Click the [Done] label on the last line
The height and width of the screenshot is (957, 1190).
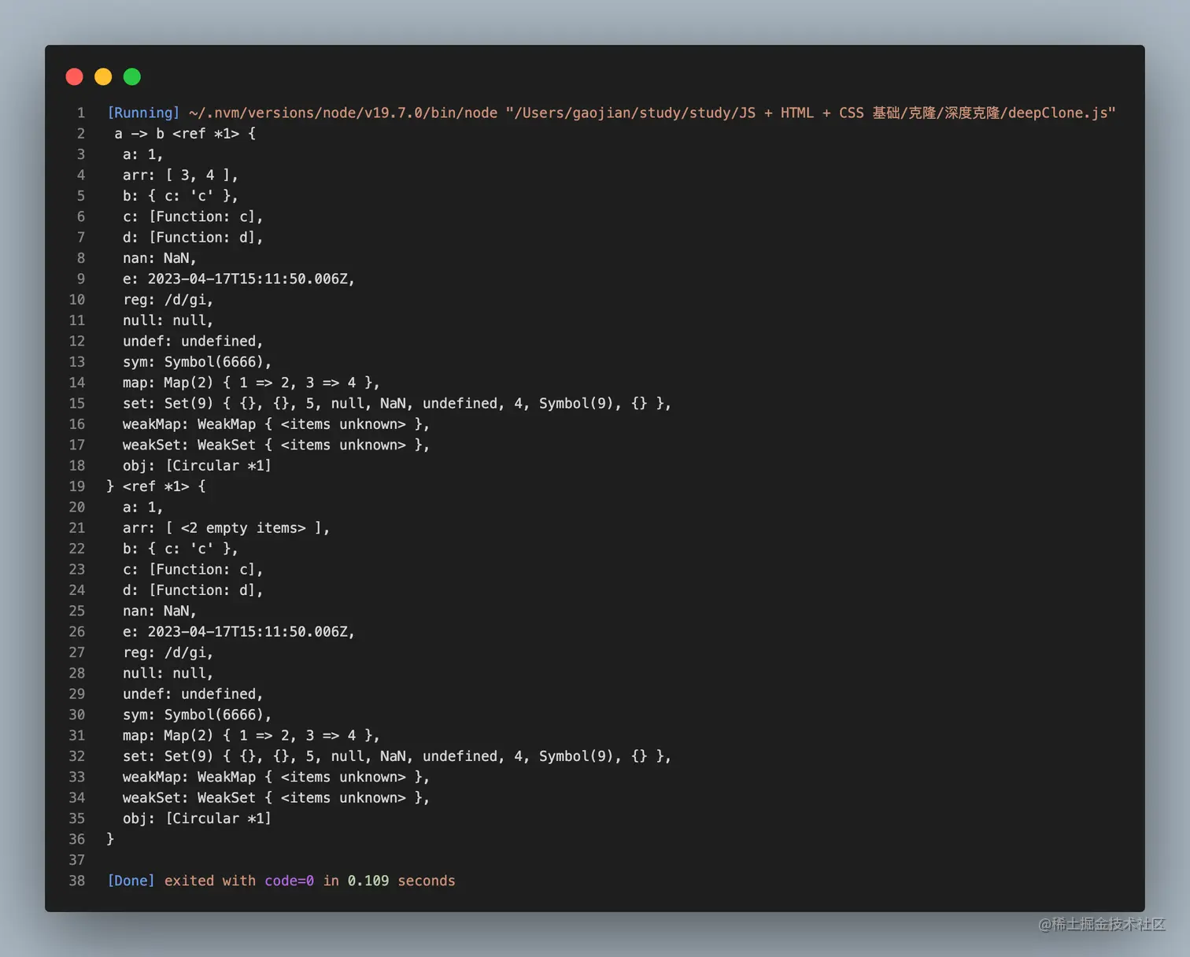tap(131, 881)
